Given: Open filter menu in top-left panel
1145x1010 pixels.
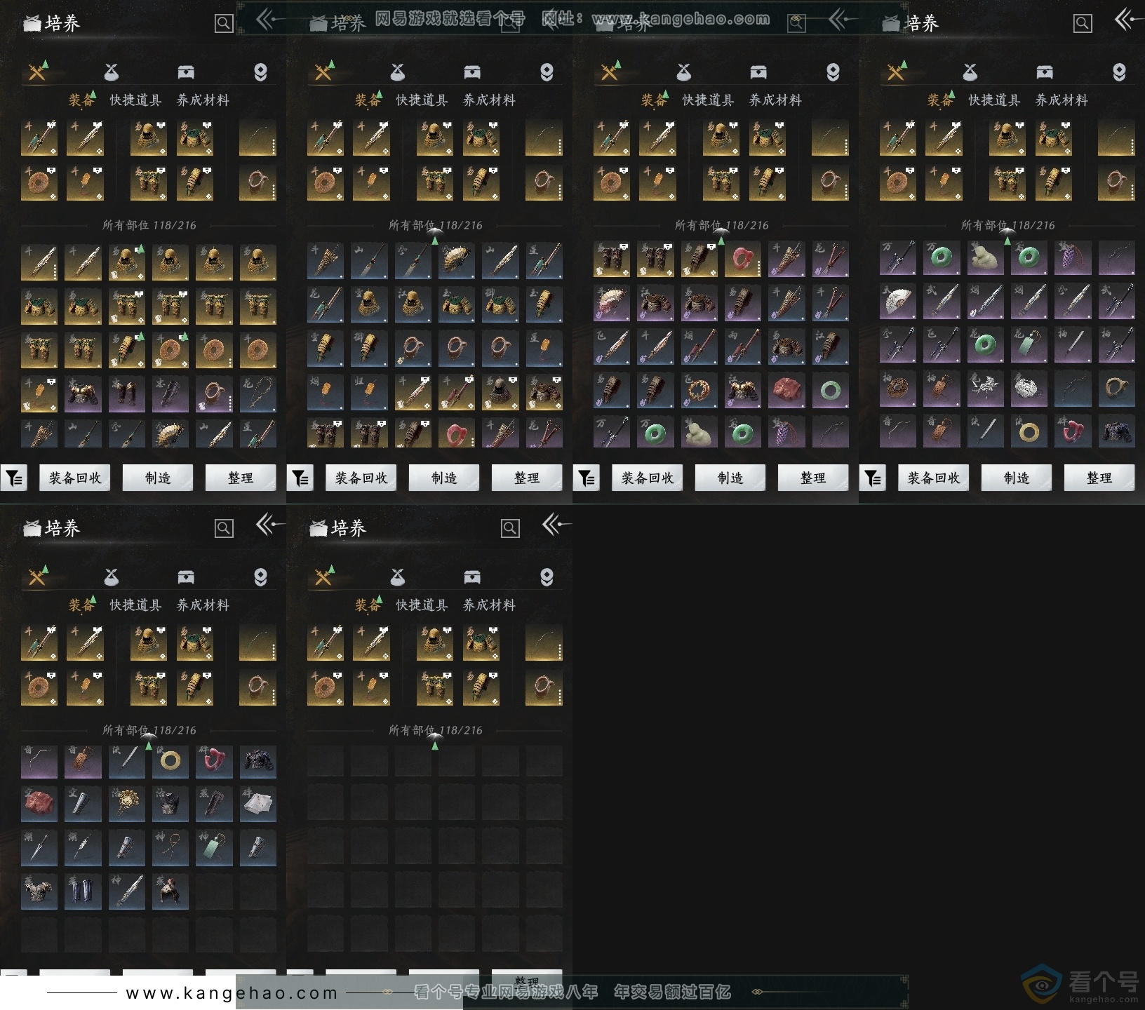Looking at the screenshot, I should [14, 478].
